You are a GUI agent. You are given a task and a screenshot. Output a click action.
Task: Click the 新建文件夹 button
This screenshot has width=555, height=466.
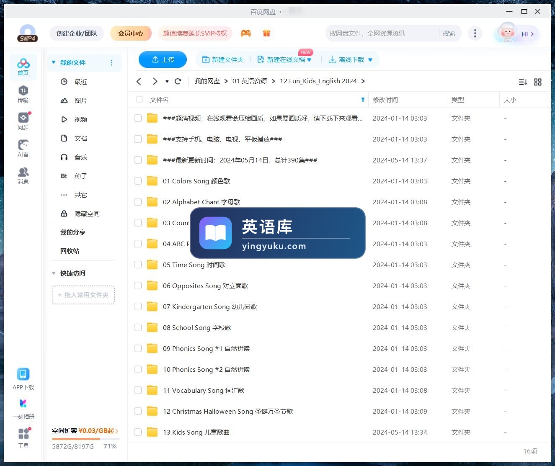click(x=222, y=60)
